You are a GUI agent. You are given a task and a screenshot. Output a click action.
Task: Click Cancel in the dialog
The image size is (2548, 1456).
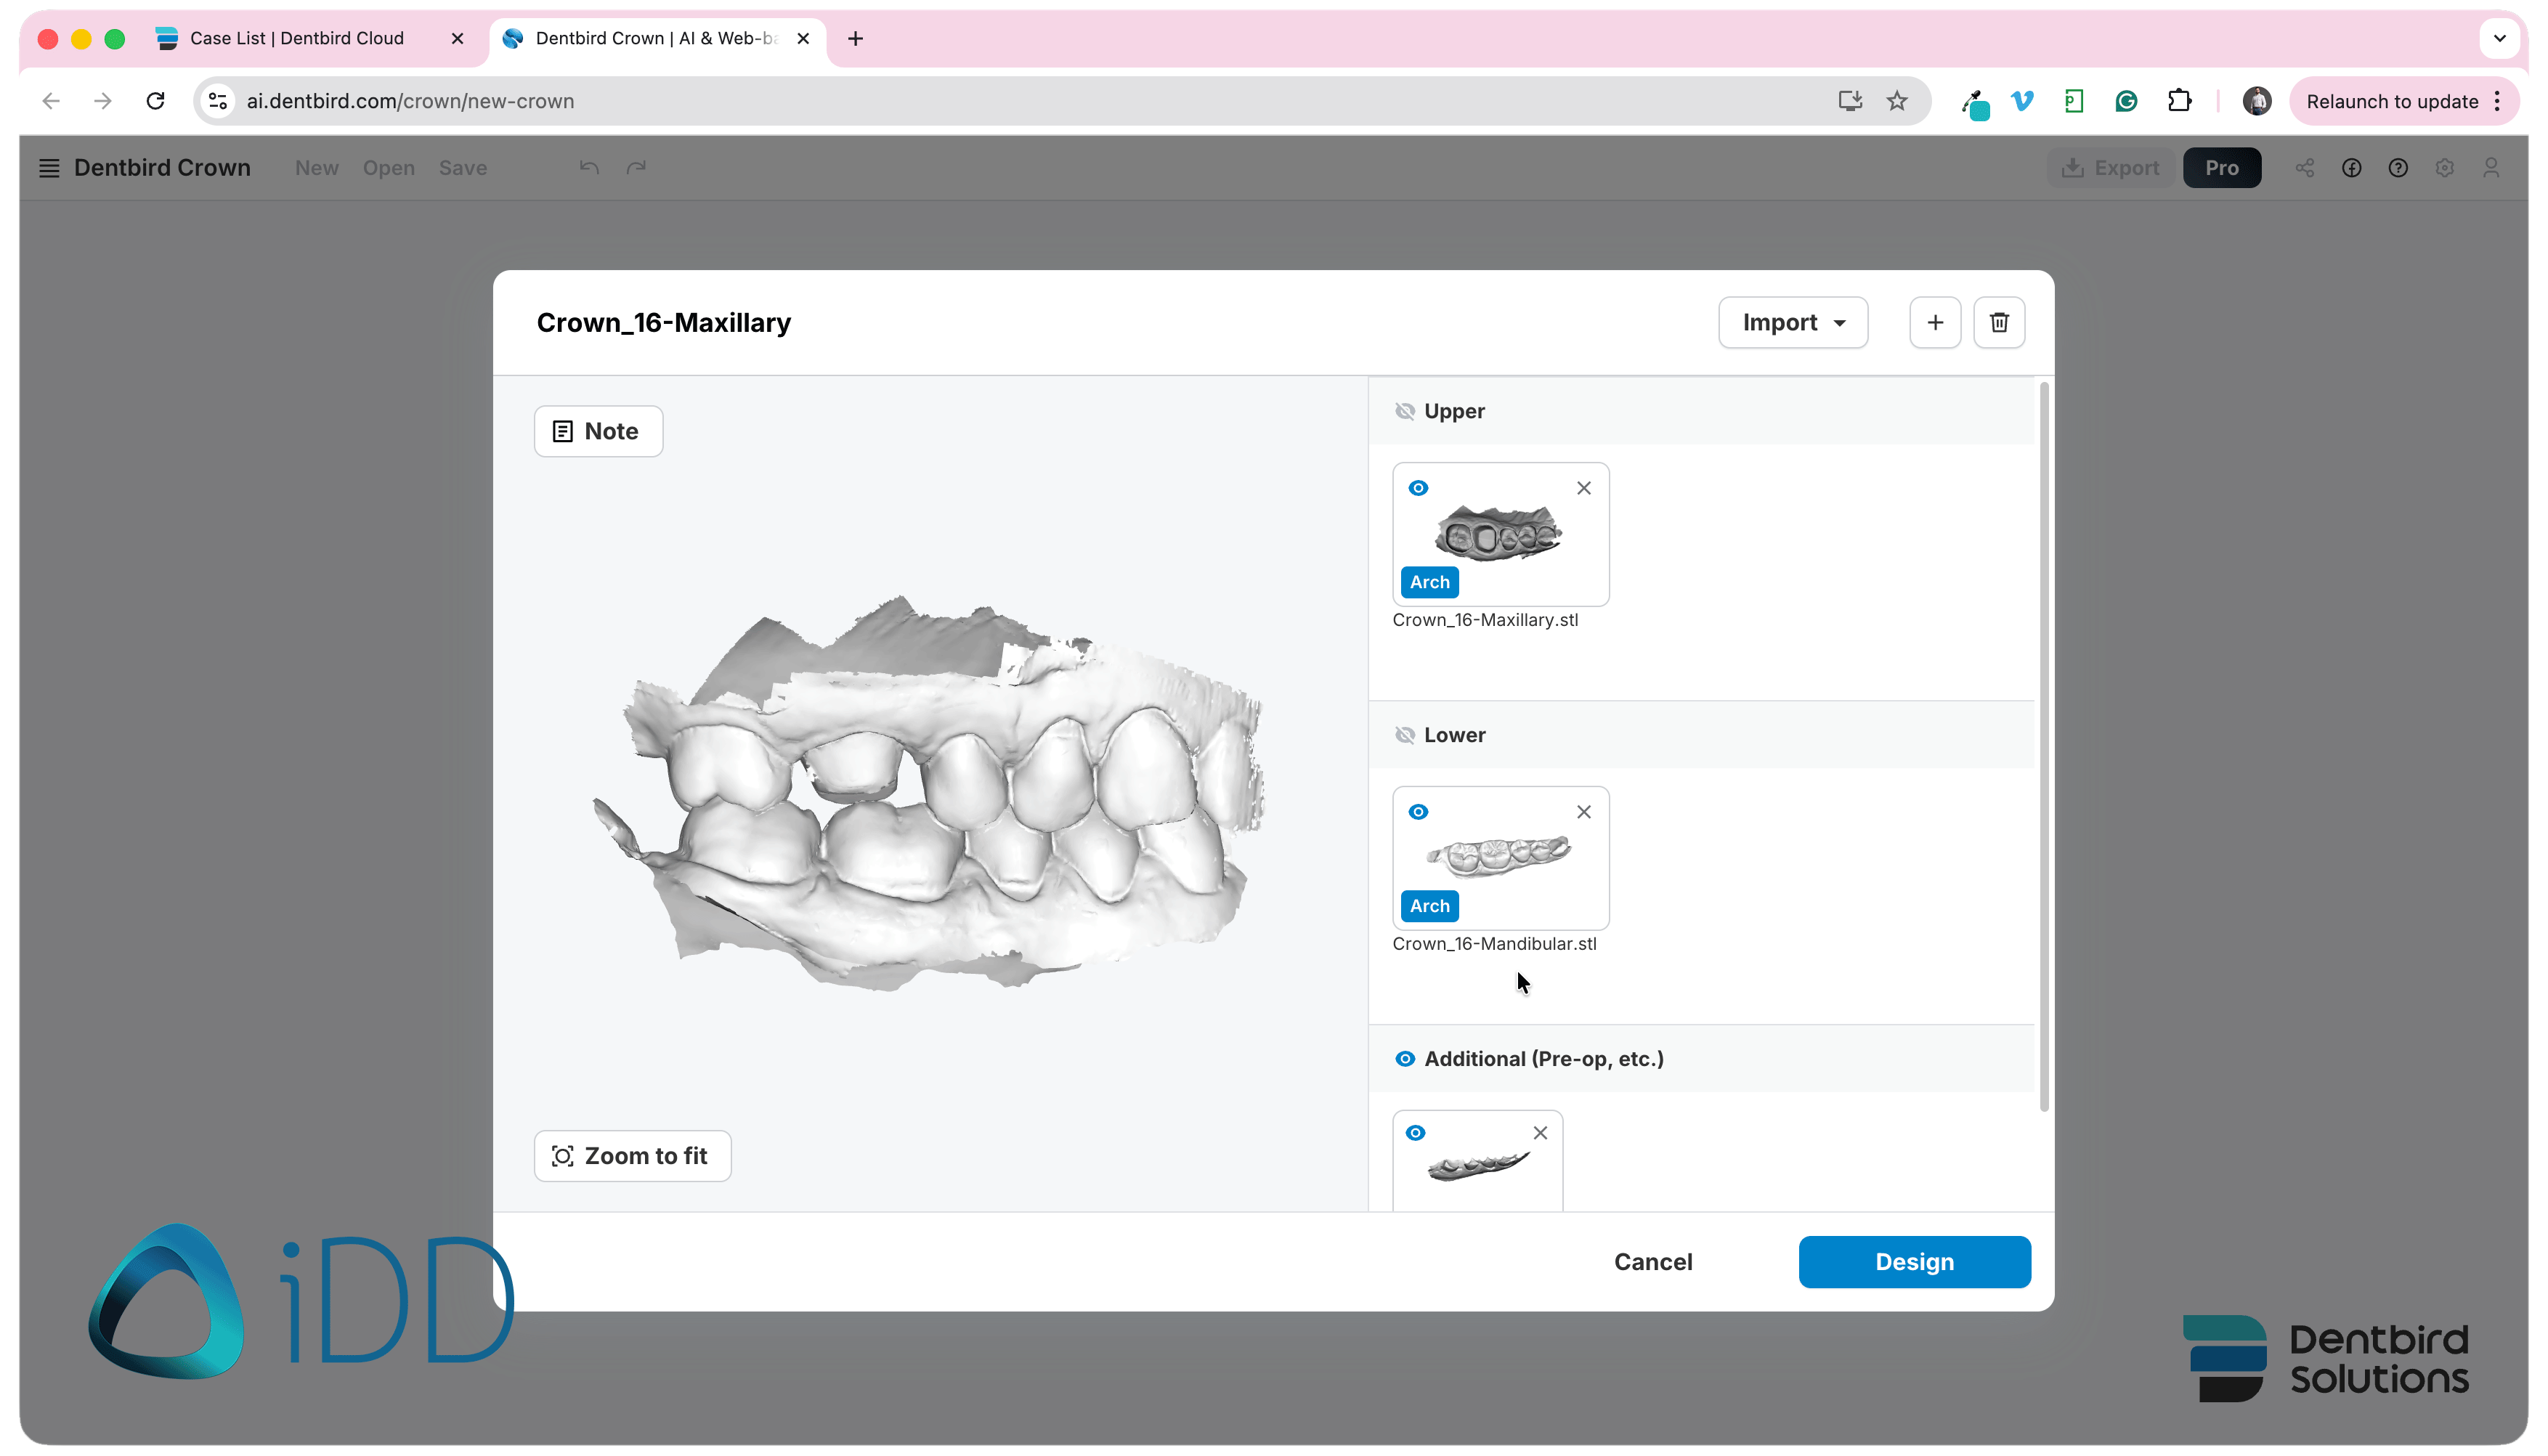pos(1653,1262)
